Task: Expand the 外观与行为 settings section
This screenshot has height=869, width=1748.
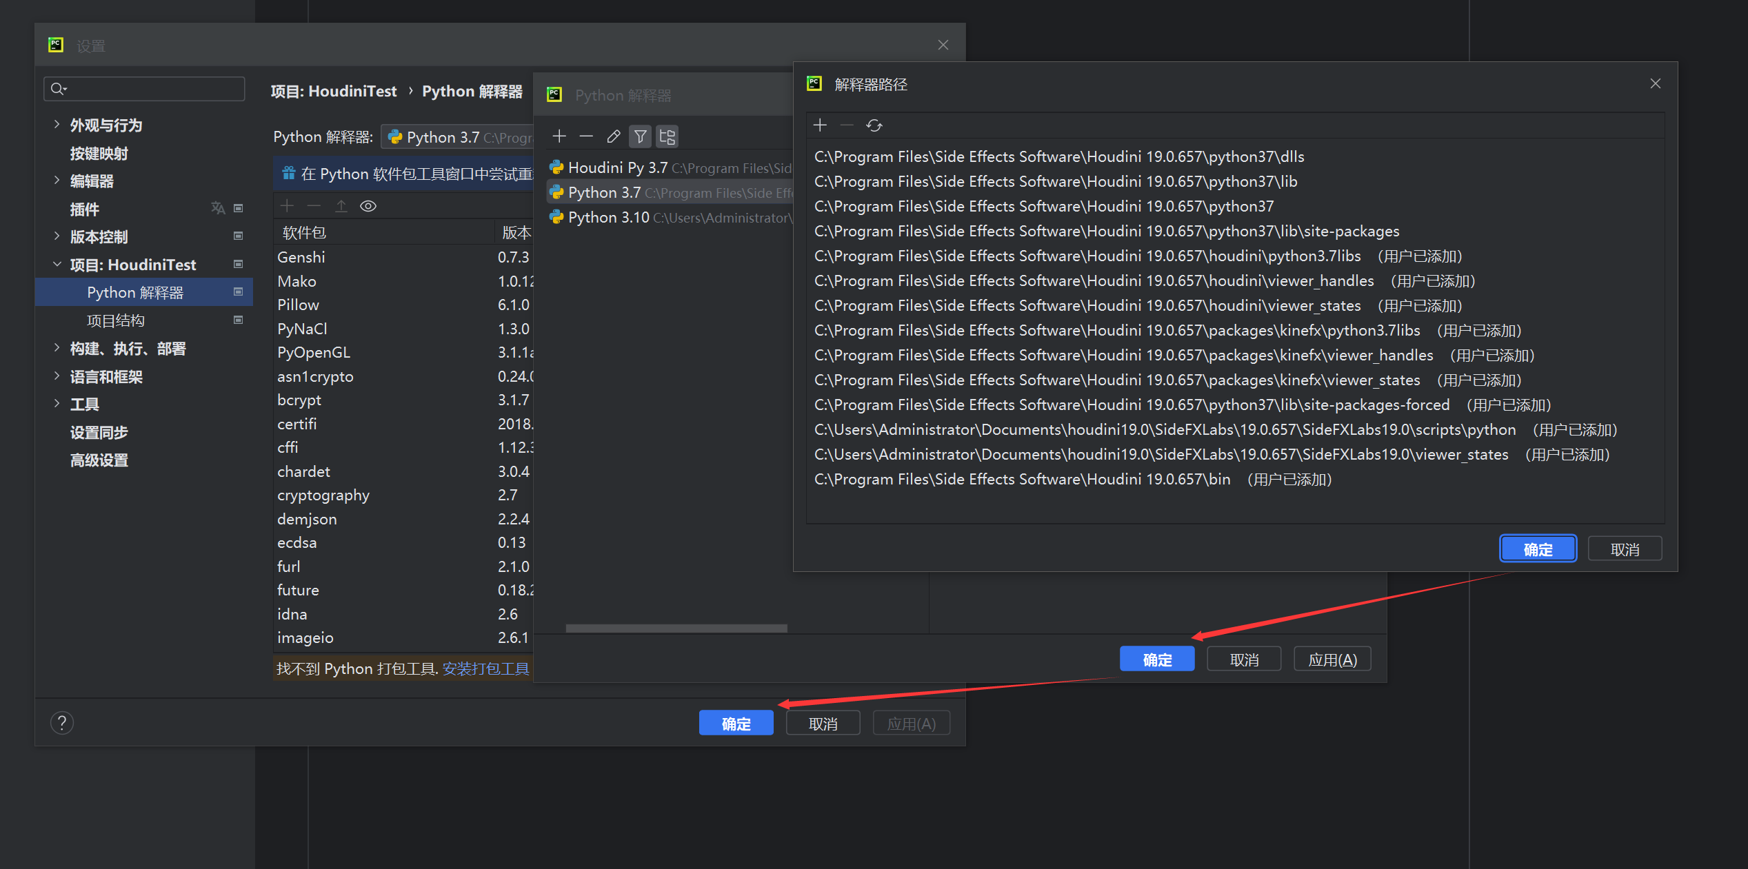Action: coord(57,125)
